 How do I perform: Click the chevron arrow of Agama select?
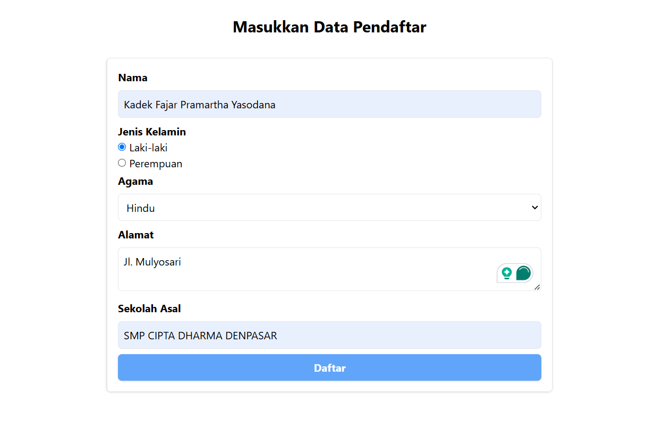click(x=535, y=208)
